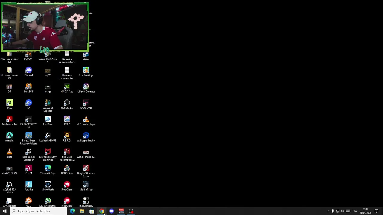The height and width of the screenshot is (215, 383).
Task: Switch to Voicemeeter on the taskbar
Action: pos(121,211)
